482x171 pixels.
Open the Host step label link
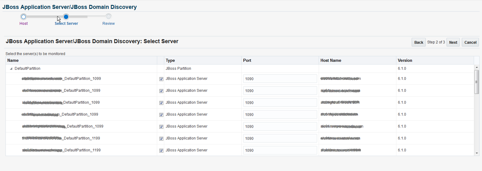coord(24,24)
